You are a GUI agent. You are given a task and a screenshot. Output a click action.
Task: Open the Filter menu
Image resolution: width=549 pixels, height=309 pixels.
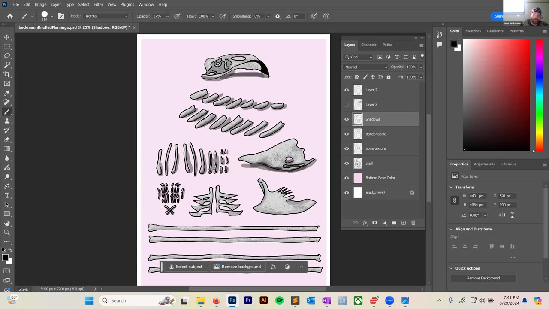point(98,4)
